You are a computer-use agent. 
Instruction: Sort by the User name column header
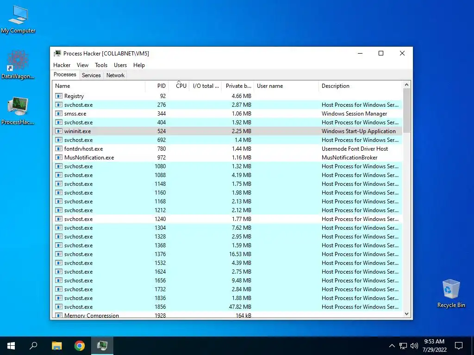coord(286,86)
